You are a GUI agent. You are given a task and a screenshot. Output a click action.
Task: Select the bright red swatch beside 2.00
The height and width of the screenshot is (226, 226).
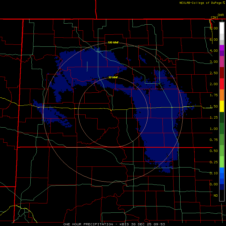click(222, 84)
